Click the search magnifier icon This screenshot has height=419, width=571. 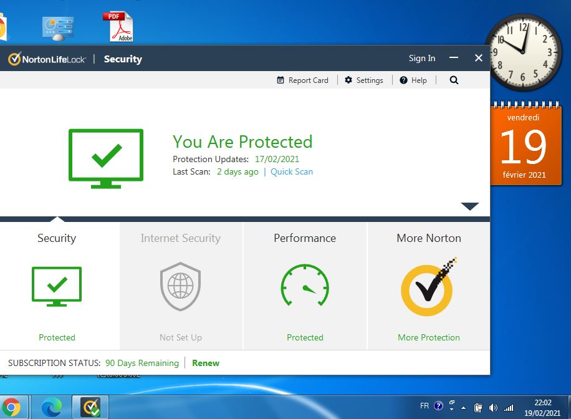tap(454, 80)
